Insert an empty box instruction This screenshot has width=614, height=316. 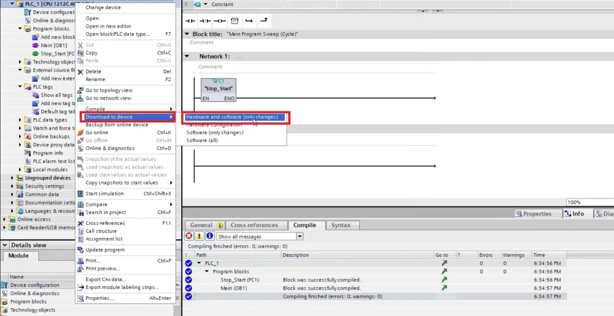click(234, 21)
